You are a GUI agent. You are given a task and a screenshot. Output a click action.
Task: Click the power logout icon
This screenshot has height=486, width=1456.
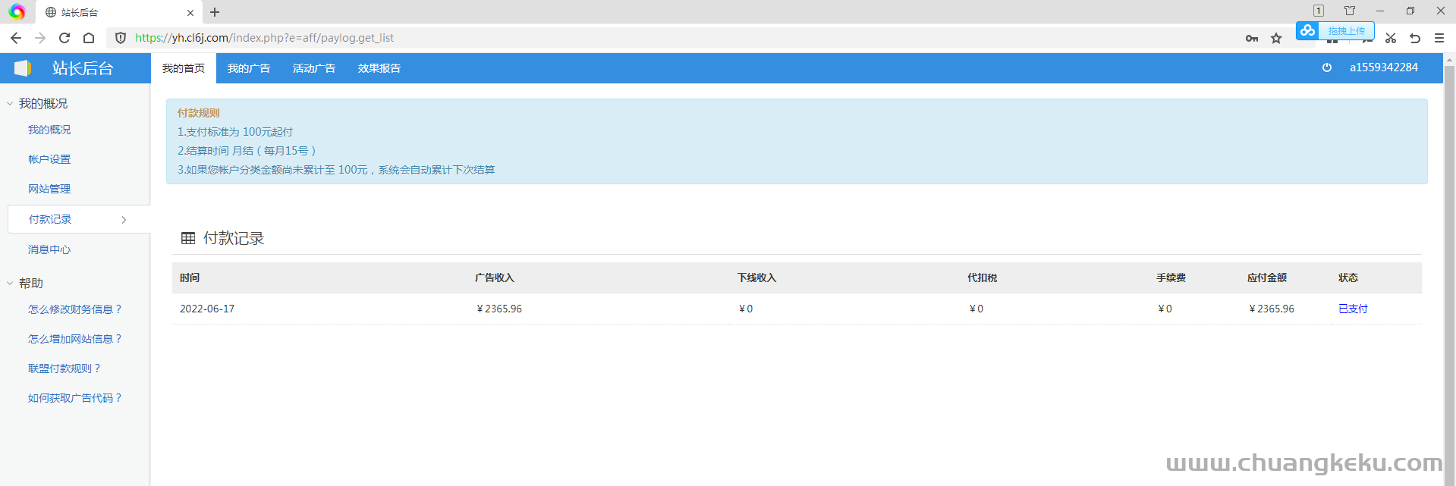(x=1327, y=67)
